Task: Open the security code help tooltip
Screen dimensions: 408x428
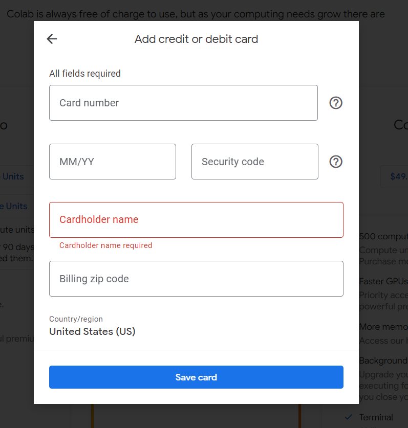Action: point(335,162)
